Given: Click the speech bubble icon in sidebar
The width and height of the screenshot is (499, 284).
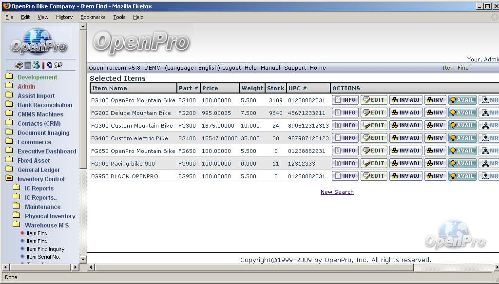Looking at the screenshot, I should point(58,65).
